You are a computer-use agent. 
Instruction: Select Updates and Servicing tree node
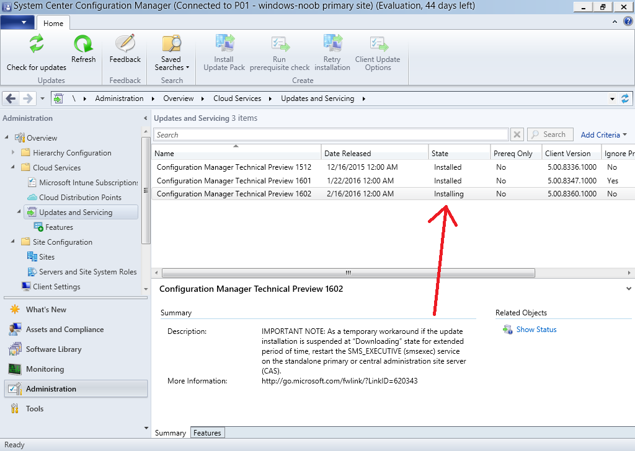(x=81, y=212)
